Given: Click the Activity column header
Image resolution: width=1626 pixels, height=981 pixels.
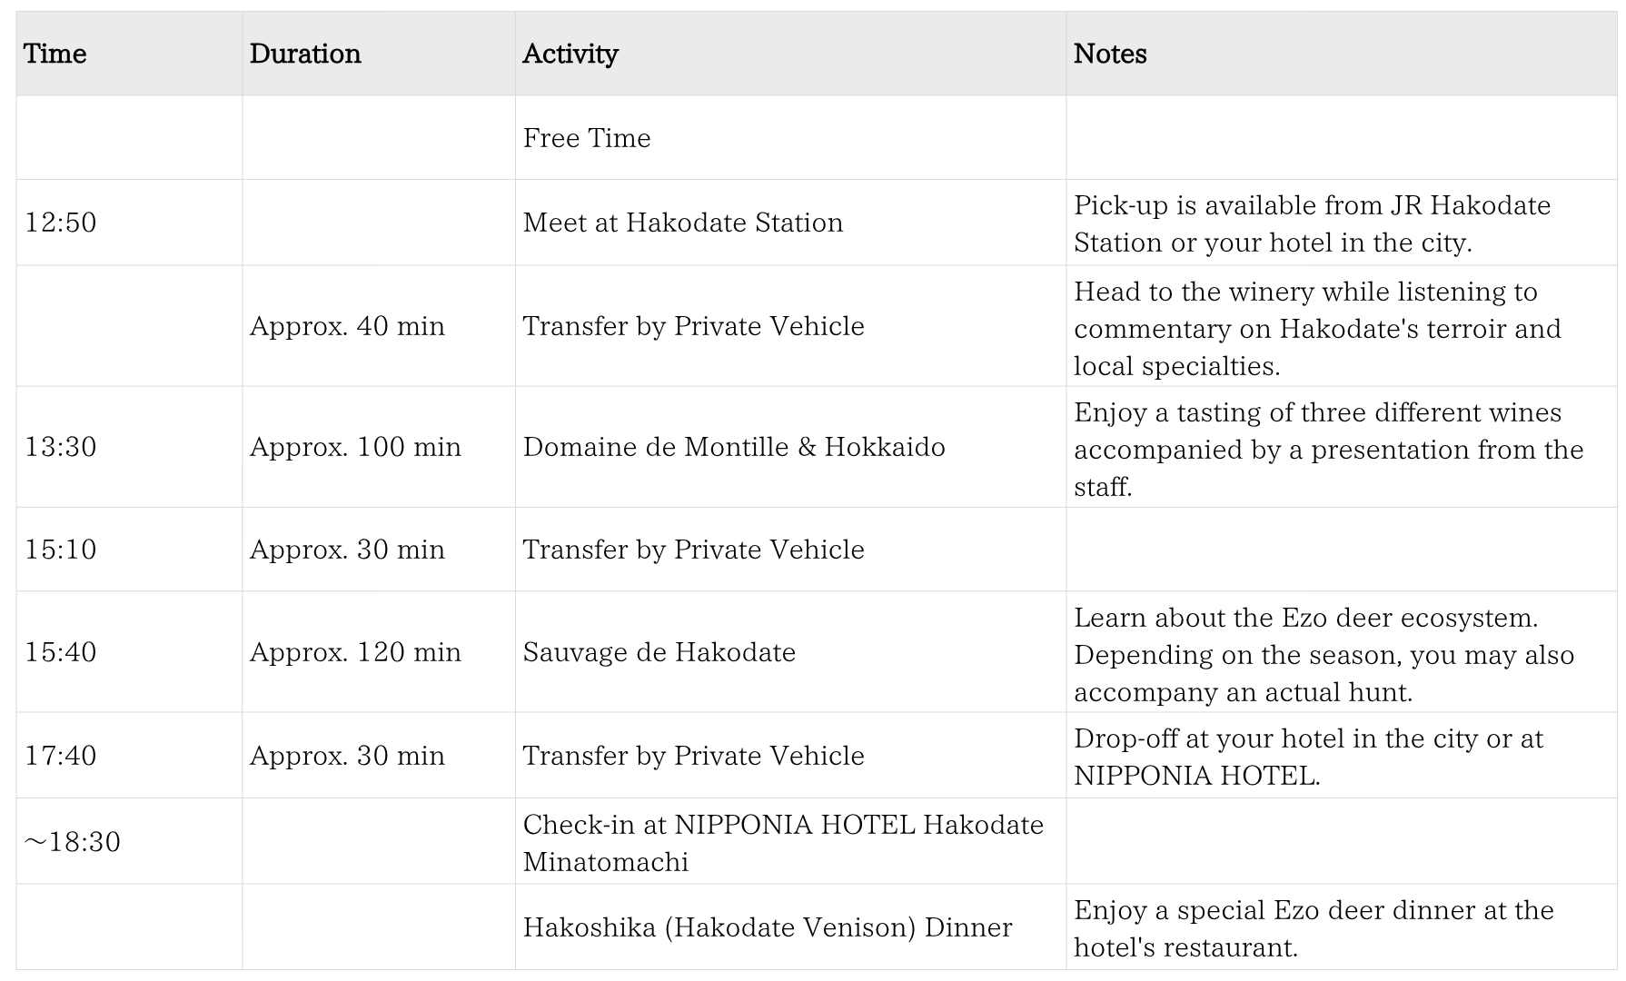Looking at the screenshot, I should [570, 54].
